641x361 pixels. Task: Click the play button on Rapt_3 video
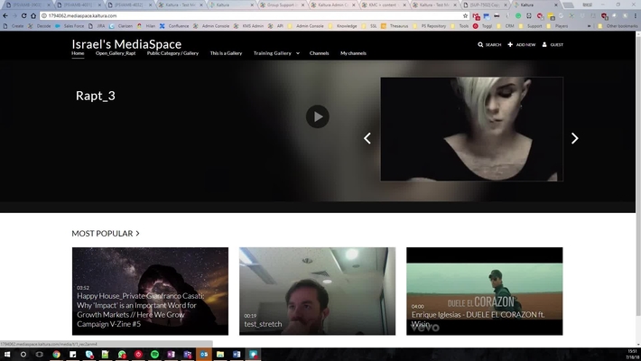coord(317,116)
